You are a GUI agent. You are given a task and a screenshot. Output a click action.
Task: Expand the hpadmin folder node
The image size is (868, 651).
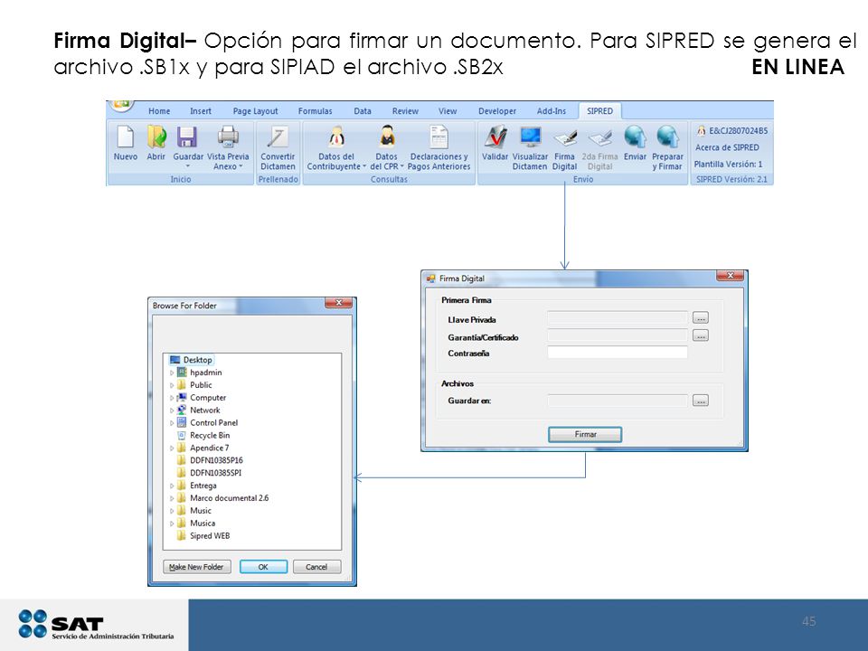pyautogui.click(x=172, y=373)
